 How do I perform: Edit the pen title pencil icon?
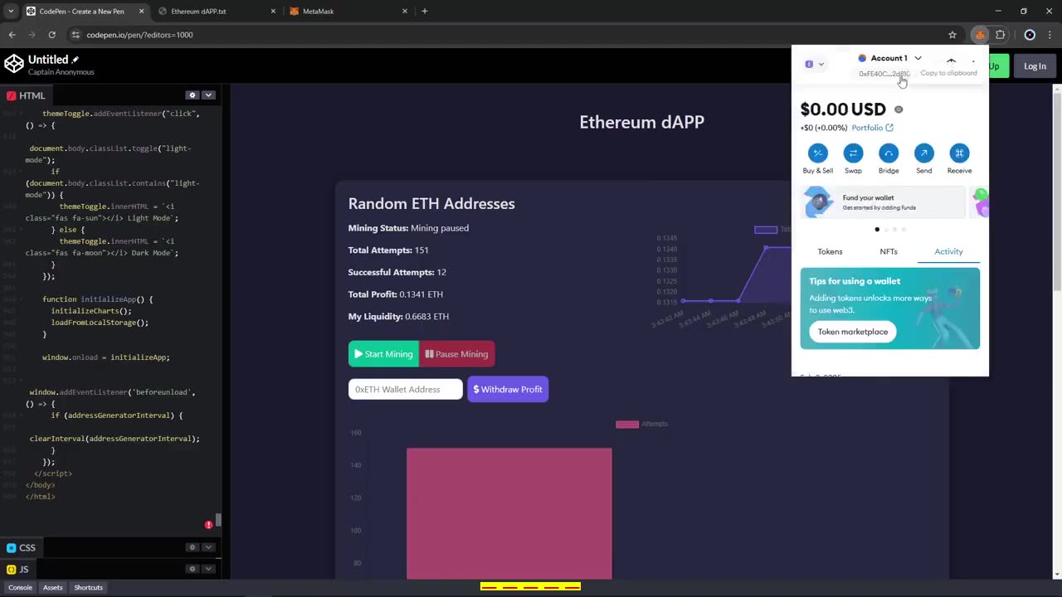[76, 60]
